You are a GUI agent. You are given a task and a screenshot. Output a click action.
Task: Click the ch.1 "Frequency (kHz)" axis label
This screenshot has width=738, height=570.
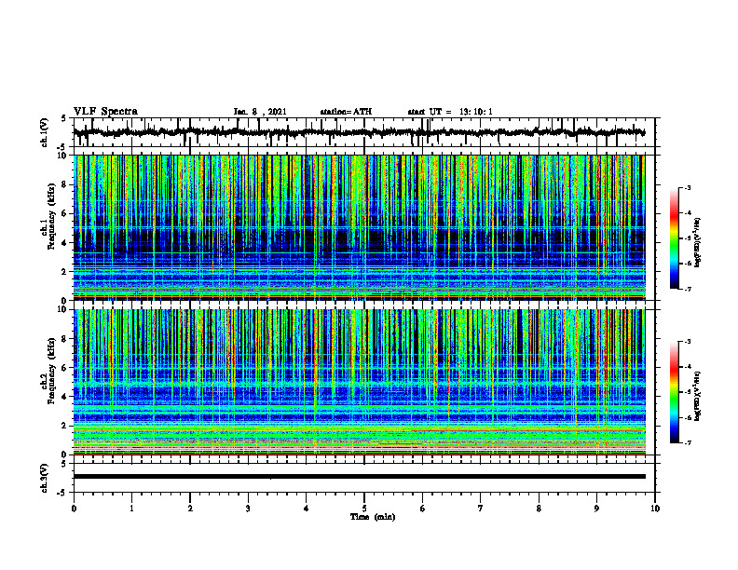[52, 216]
